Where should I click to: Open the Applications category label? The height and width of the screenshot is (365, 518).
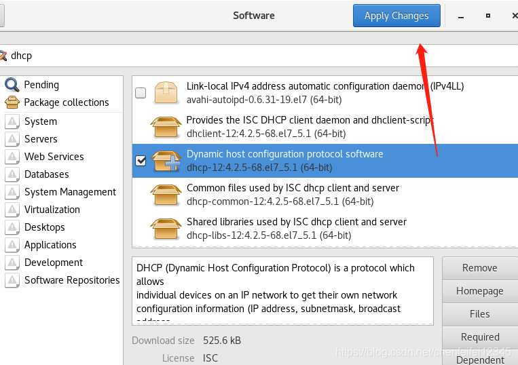(50, 245)
